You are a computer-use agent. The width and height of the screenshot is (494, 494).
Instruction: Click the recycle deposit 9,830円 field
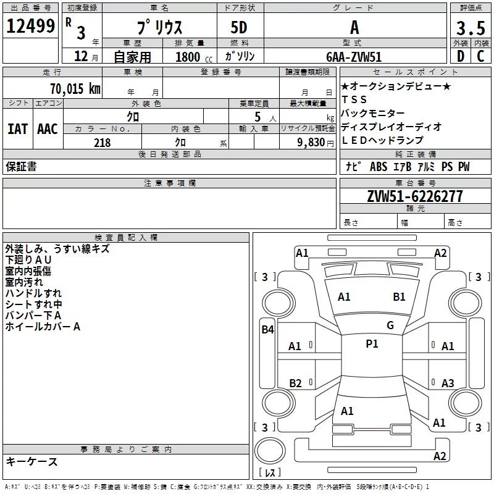[x=308, y=141]
